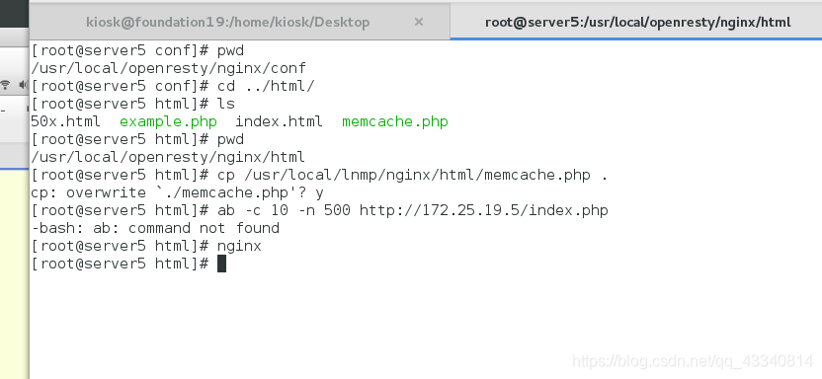Click index.html in the ls output
Viewport: 822px width, 379px height.
[279, 121]
